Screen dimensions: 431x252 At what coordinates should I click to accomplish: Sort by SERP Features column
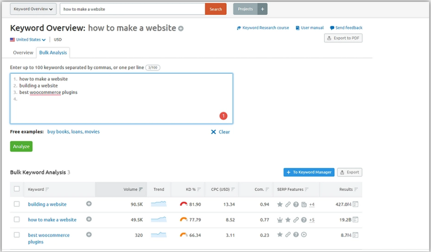tap(293, 189)
